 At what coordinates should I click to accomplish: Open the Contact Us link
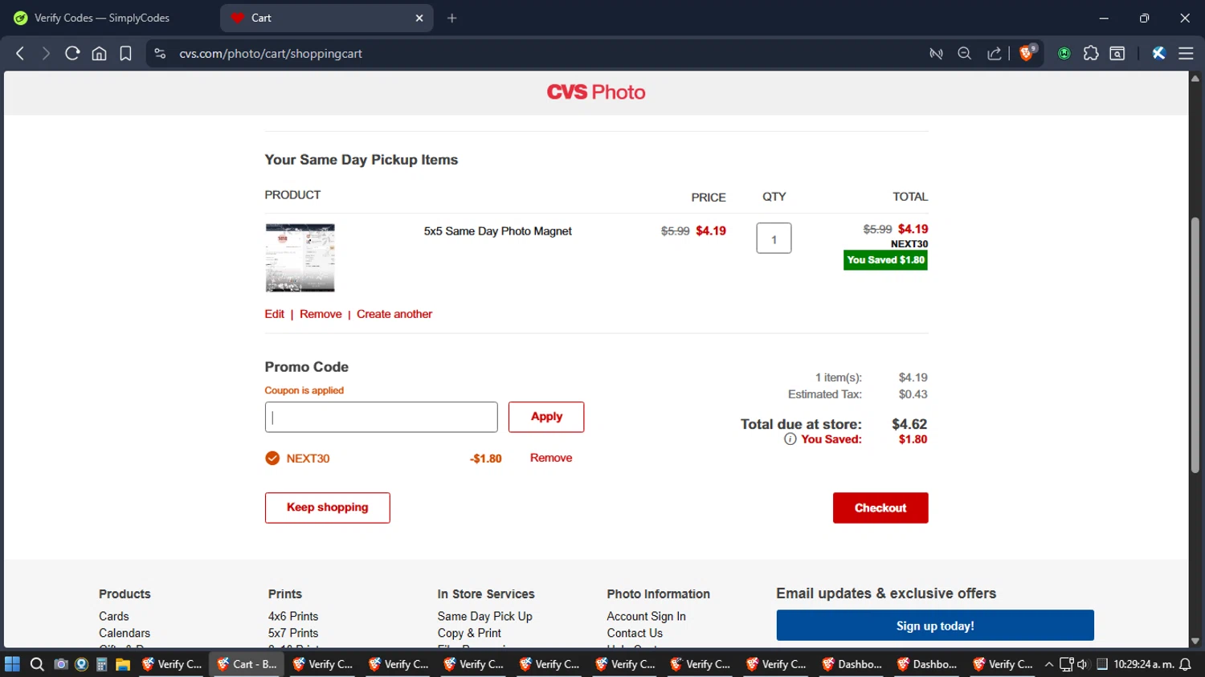(635, 633)
